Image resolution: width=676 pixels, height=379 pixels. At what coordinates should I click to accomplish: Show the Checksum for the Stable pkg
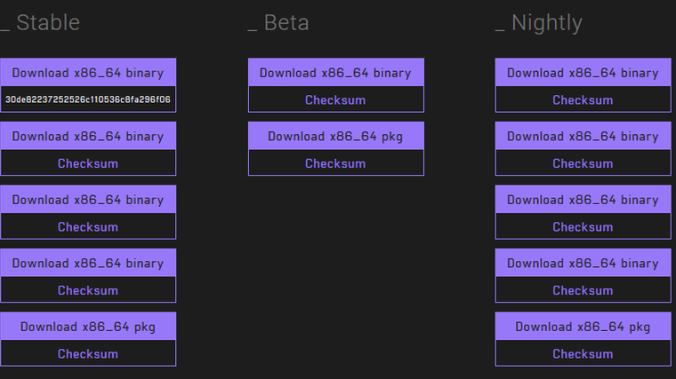click(88, 353)
